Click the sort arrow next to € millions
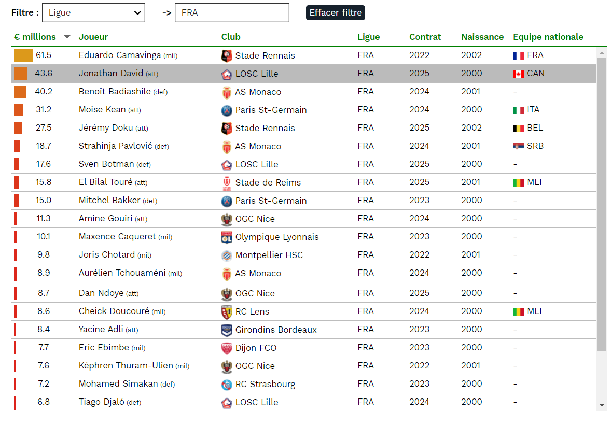The image size is (612, 427). (67, 37)
